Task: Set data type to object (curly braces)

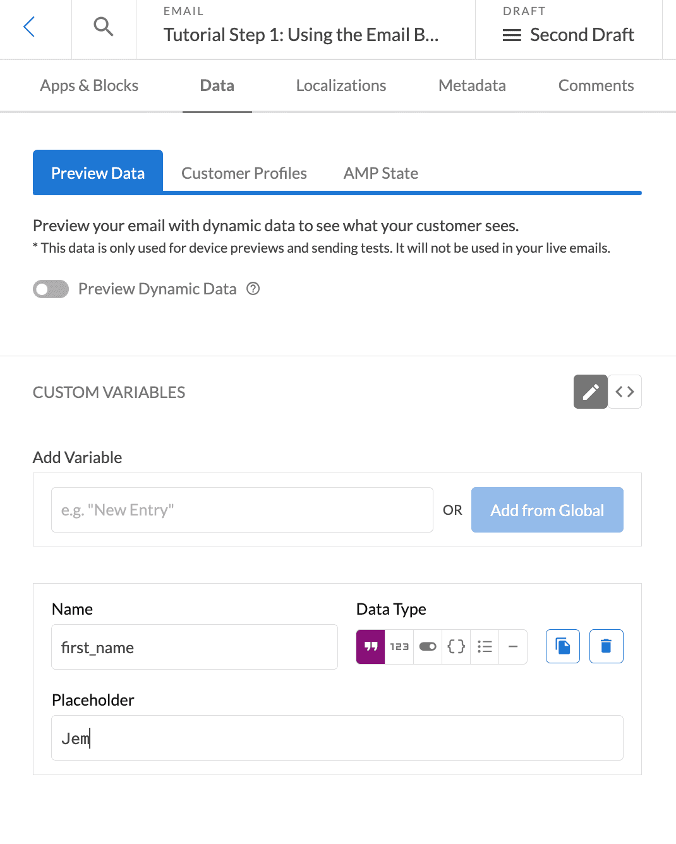Action: (x=456, y=646)
